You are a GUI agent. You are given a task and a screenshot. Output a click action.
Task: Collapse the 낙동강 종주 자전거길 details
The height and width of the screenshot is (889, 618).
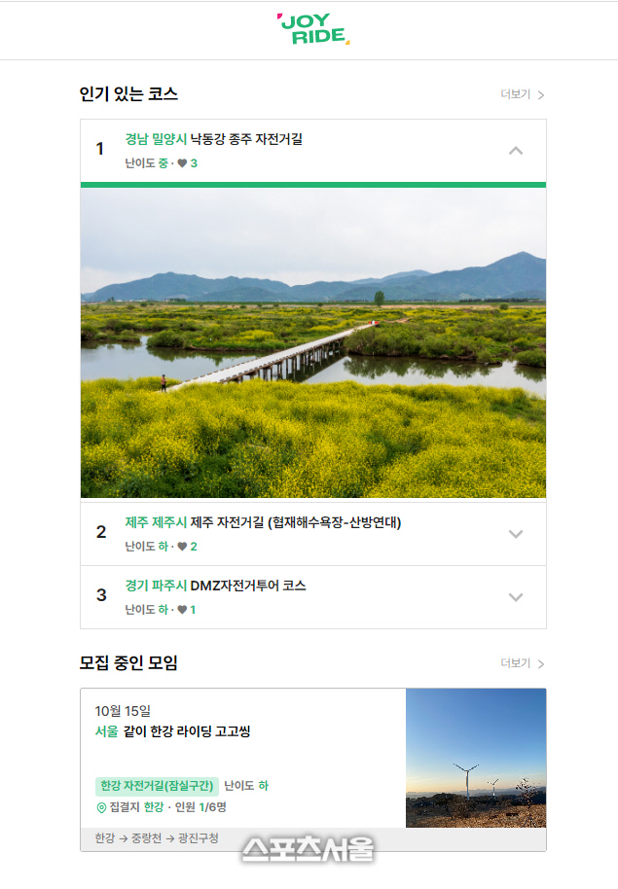(x=516, y=151)
